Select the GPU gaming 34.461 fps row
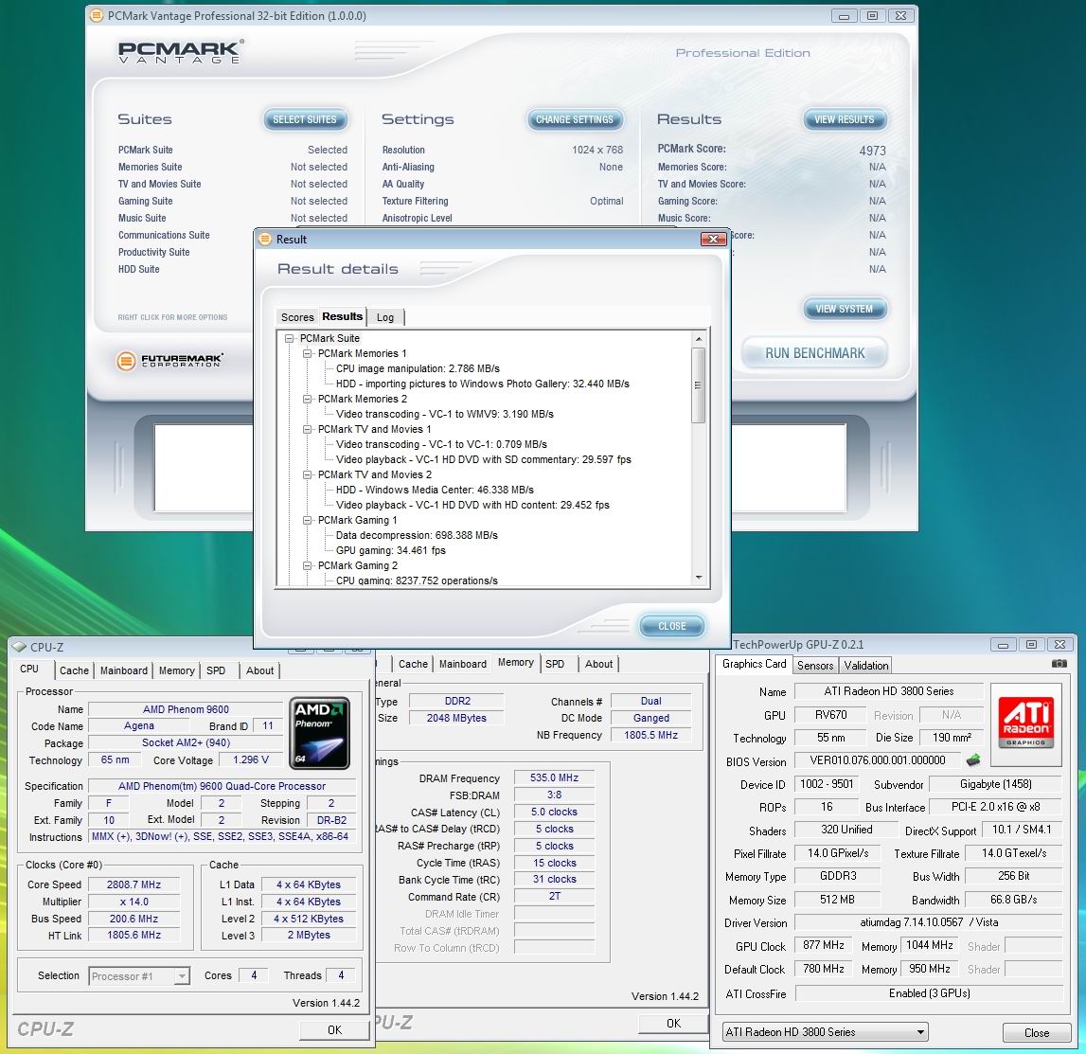 click(x=391, y=550)
